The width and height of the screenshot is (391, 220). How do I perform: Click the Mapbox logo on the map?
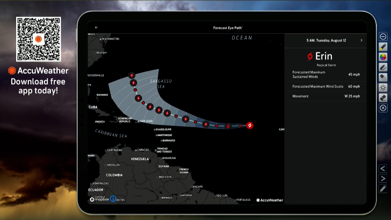tap(100, 199)
